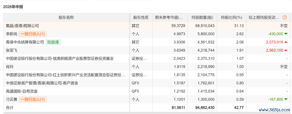Sort by 股东性质 column header
292x114 pixels.
141,18
